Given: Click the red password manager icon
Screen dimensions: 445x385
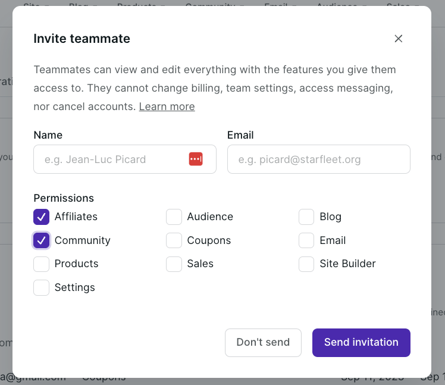Looking at the screenshot, I should [x=196, y=159].
